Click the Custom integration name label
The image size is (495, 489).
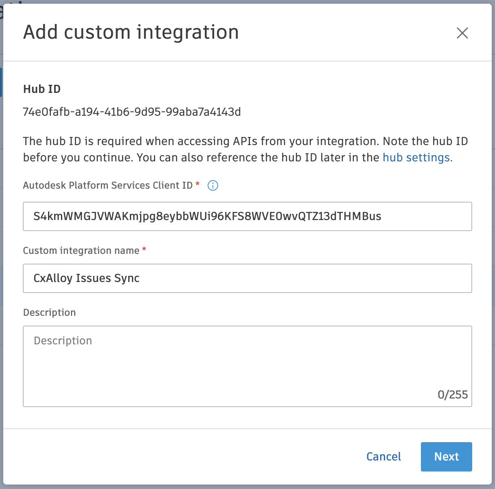81,251
